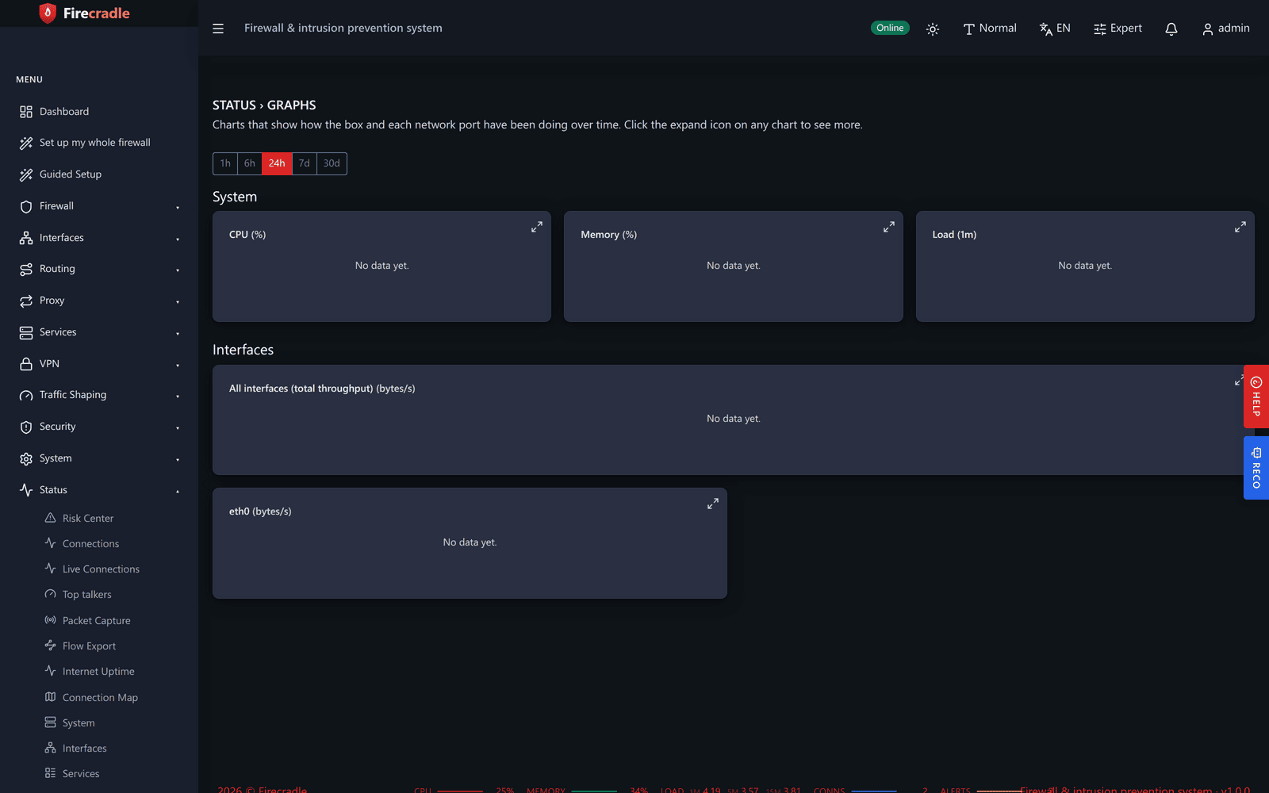
Task: Expand the System menu section
Action: click(99, 458)
